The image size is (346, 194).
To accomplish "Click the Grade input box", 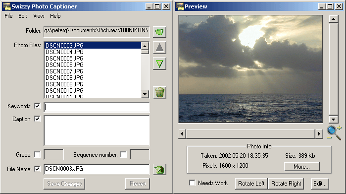I will point(53,154).
